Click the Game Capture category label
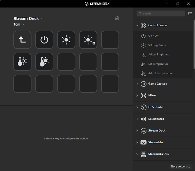 157,84
